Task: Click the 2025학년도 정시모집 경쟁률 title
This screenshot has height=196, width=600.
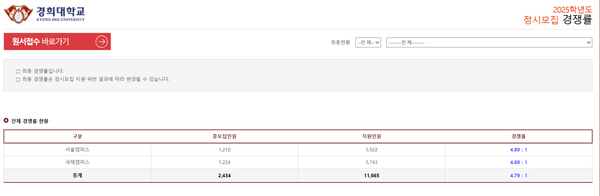Action: [558, 15]
